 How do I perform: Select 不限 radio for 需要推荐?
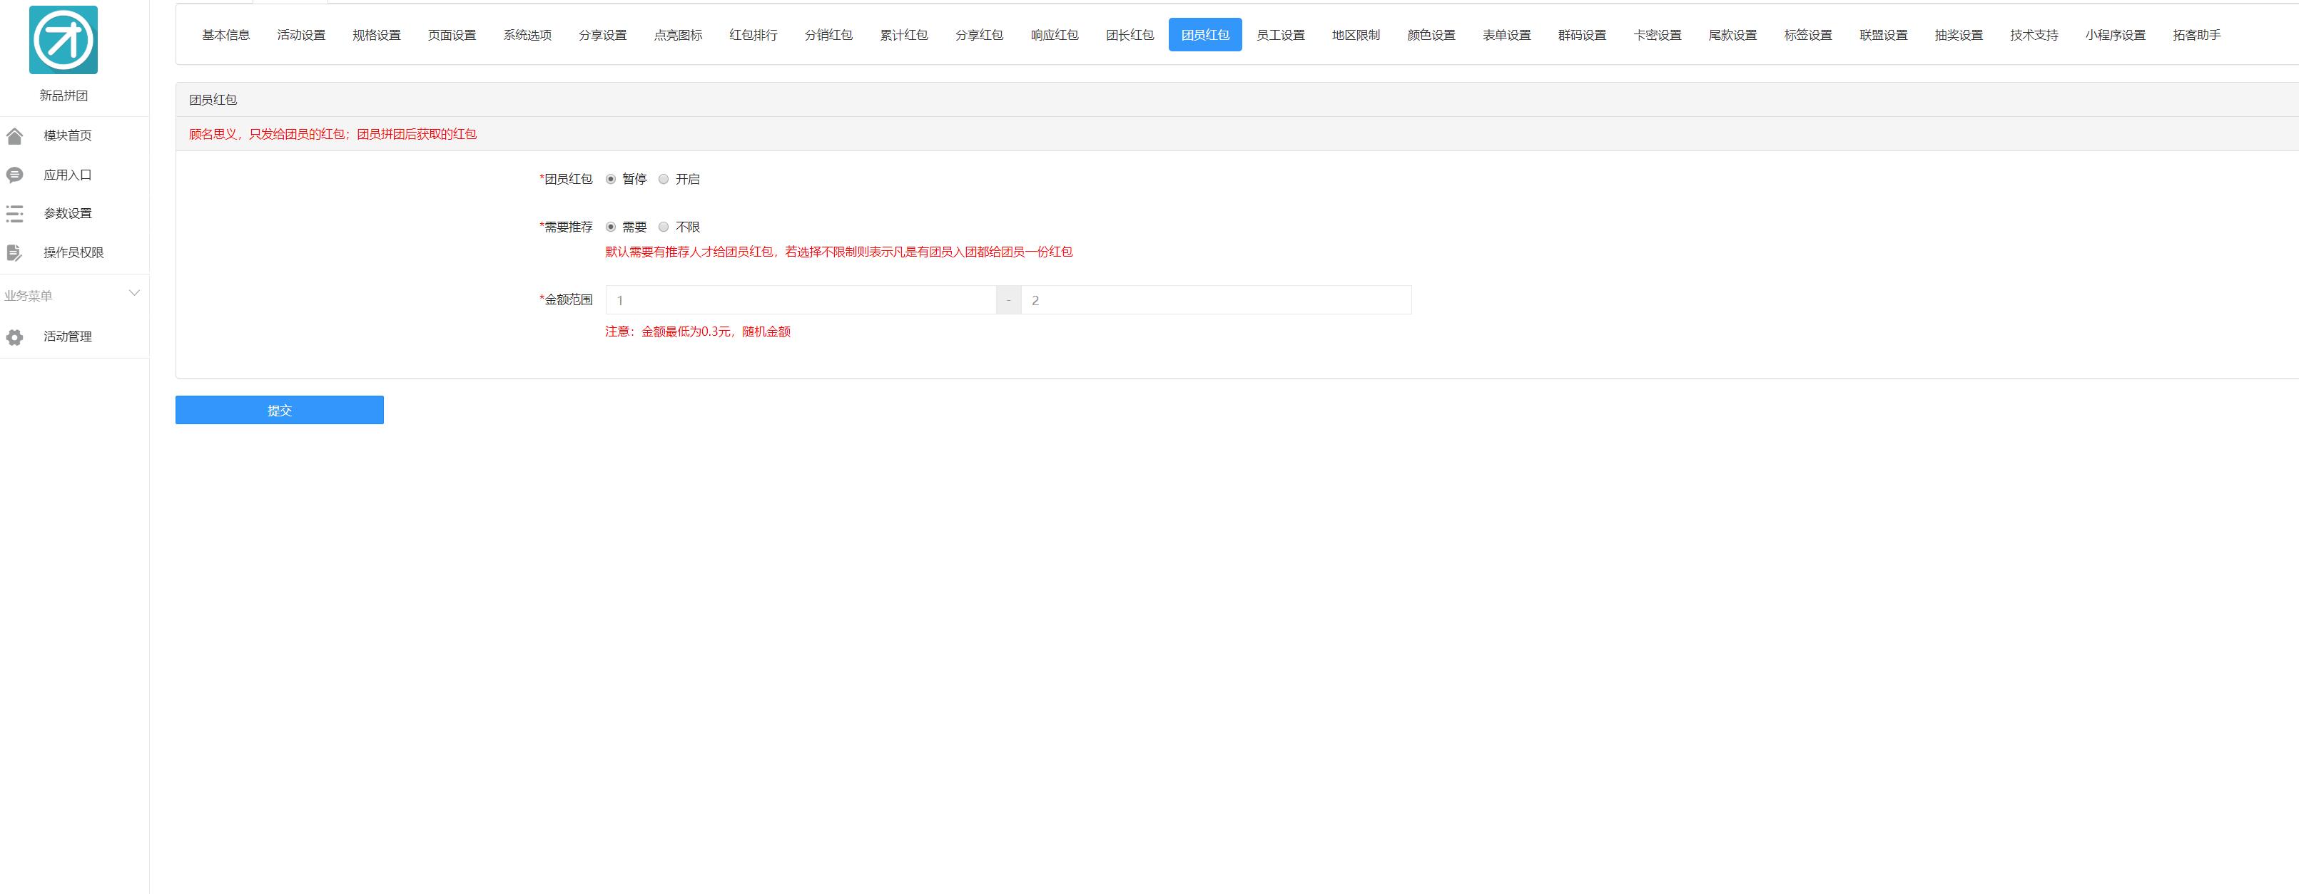click(x=663, y=227)
